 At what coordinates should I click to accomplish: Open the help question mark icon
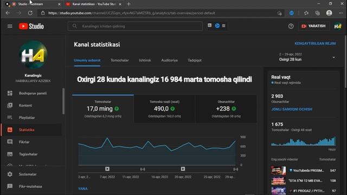[x=291, y=27]
